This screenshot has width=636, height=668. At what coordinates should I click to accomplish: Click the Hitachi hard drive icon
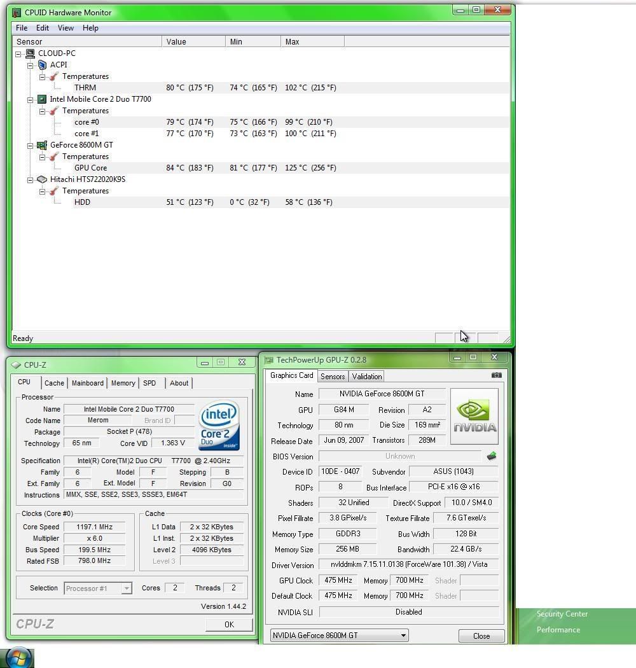pos(42,179)
